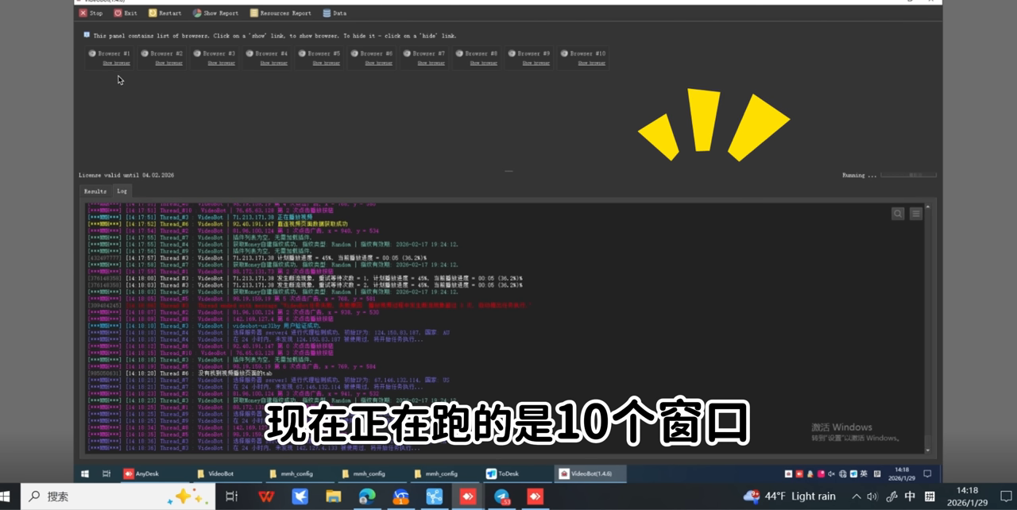Toggle the 中 input method indicator
Viewport: 1017px width, 510px height.
pyautogui.click(x=911, y=496)
